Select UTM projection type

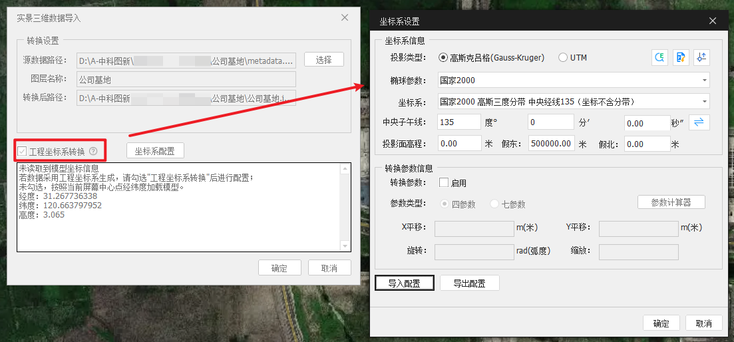563,58
